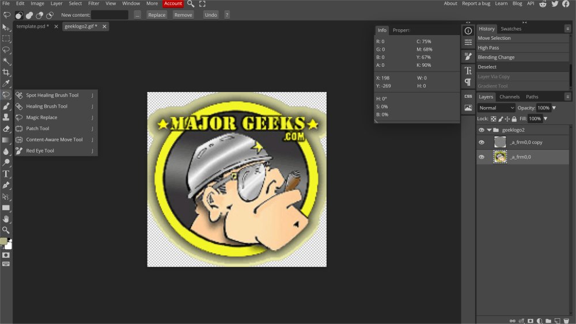Switch to template.psd document tab
Viewport: 576px width, 324px height.
[32, 26]
